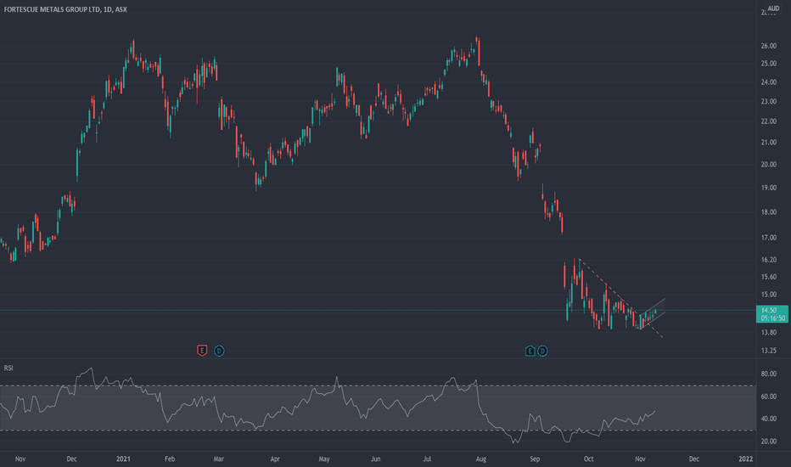Click the Feb label on time axis
Image resolution: width=791 pixels, height=467 pixels.
(170, 459)
